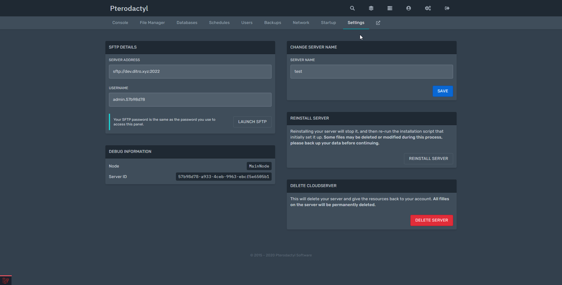Image resolution: width=562 pixels, height=285 pixels.
Task: Click the sign out icon
Action: tap(447, 8)
